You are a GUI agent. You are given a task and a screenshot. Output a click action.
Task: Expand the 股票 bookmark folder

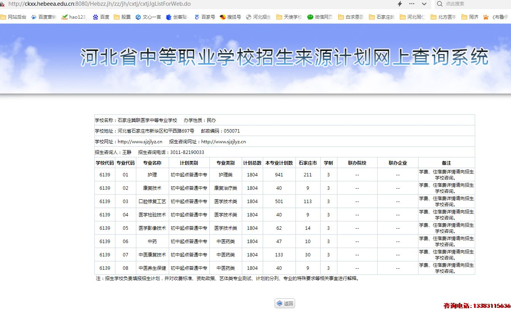click(122, 17)
